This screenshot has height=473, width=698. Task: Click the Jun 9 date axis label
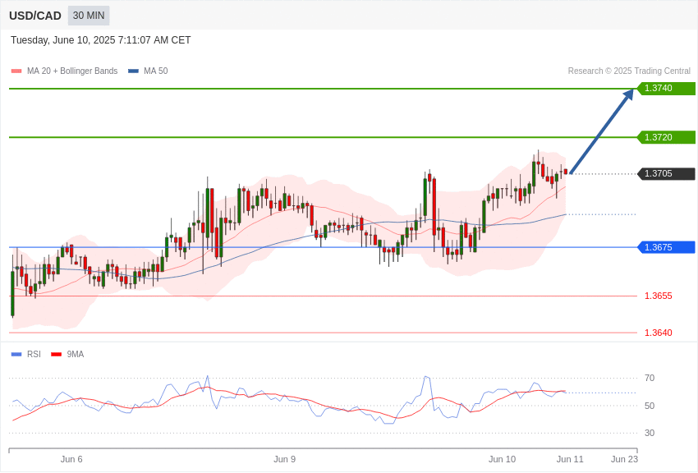coord(284,459)
